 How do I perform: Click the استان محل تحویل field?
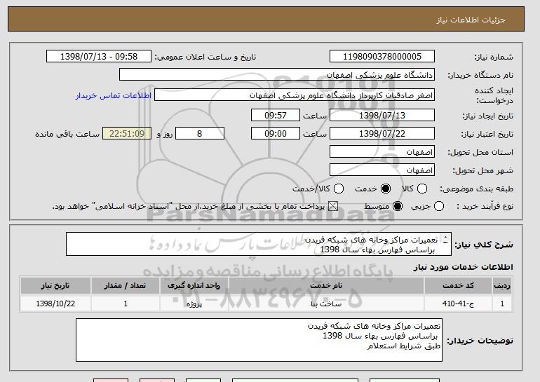(382, 152)
